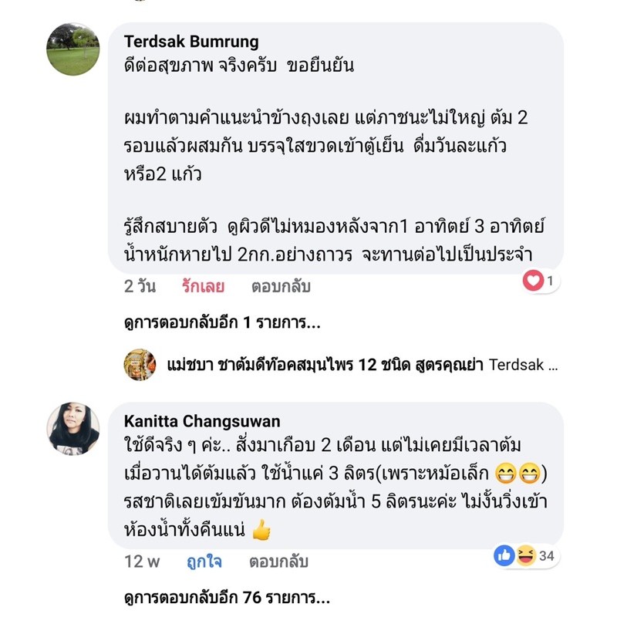Viewport: 617px width, 617px height.
Task: Open Kanitta Changsuwan name link
Action: point(202,421)
